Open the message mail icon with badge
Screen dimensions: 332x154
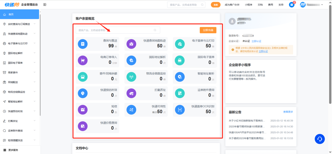[292, 5]
